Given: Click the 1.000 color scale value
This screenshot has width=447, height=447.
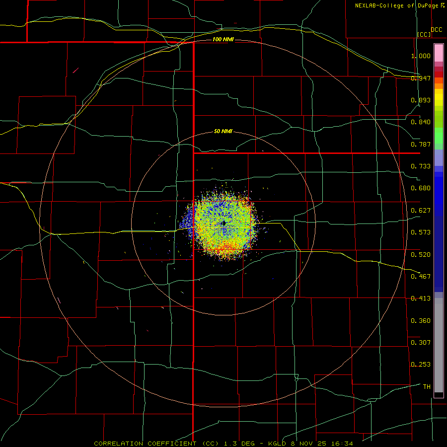Looking at the screenshot, I should [421, 56].
